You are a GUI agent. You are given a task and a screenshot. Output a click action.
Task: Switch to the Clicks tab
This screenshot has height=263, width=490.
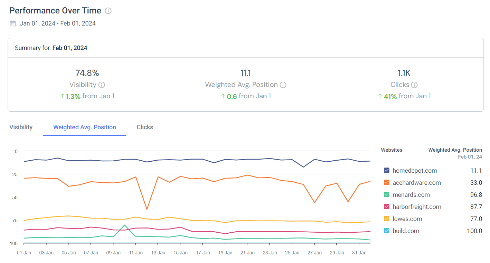(x=145, y=127)
